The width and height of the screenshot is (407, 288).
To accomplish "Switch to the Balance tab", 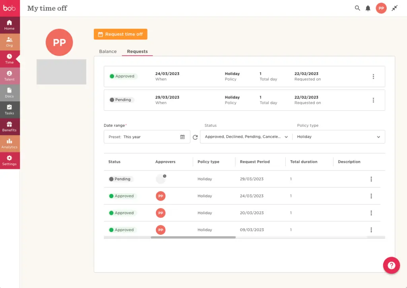I will click(x=108, y=51).
